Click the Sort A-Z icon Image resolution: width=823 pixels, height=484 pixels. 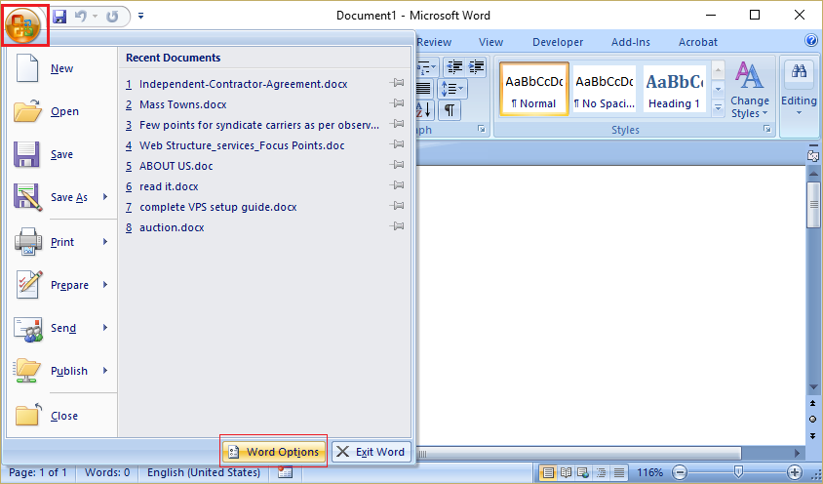[425, 110]
